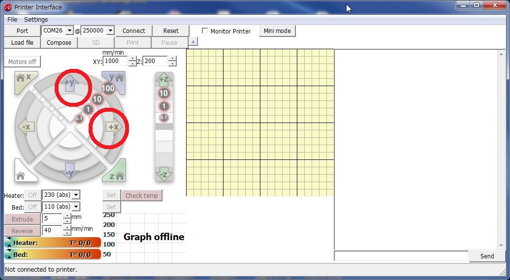Open the COM26 port dropdown
Screen dimensions: 510x280
pyautogui.click(x=69, y=31)
